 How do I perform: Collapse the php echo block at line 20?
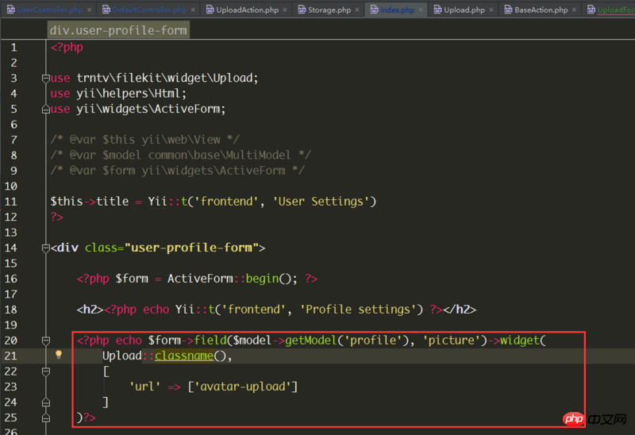[x=45, y=341]
